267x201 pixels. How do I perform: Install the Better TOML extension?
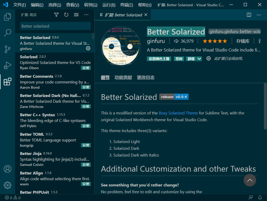(86, 145)
